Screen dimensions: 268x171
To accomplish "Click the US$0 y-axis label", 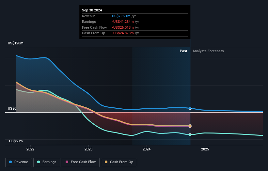I will (x=12, y=108).
